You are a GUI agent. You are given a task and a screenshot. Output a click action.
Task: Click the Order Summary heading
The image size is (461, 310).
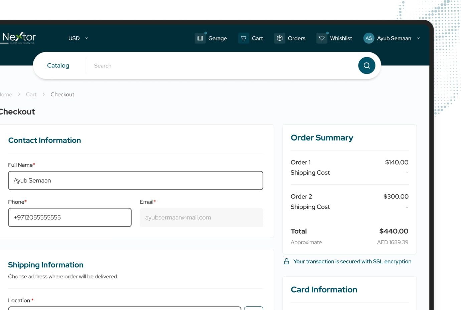(322, 138)
